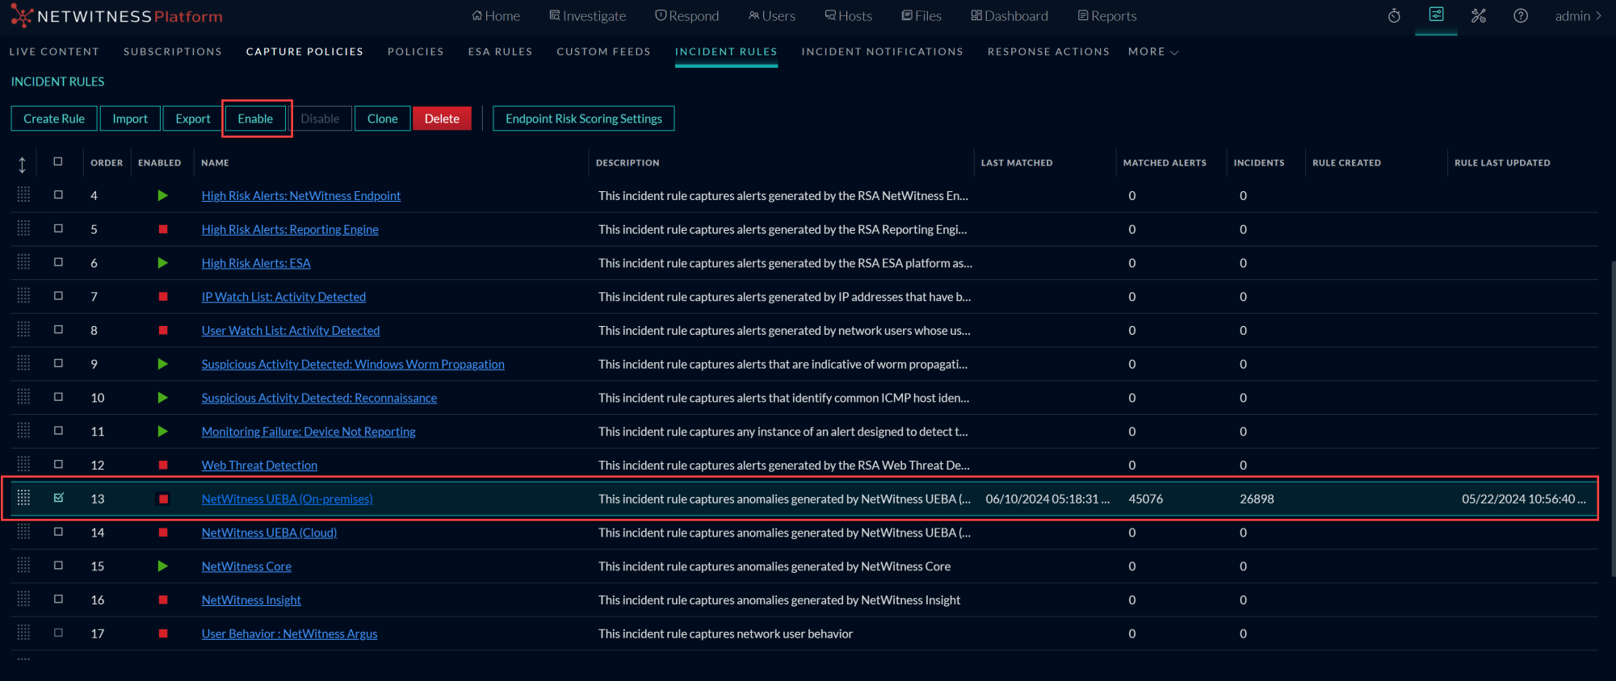Switch to Live Content tab
Image resolution: width=1616 pixels, height=681 pixels.
point(54,52)
